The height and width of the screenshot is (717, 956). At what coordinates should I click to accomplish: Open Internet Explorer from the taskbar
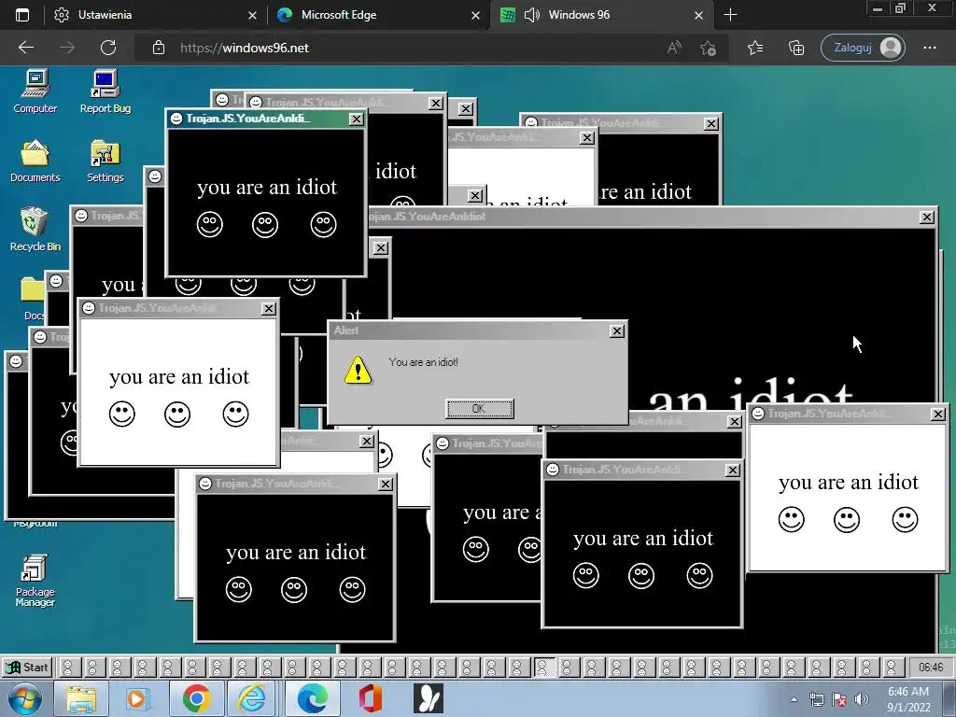click(x=252, y=698)
